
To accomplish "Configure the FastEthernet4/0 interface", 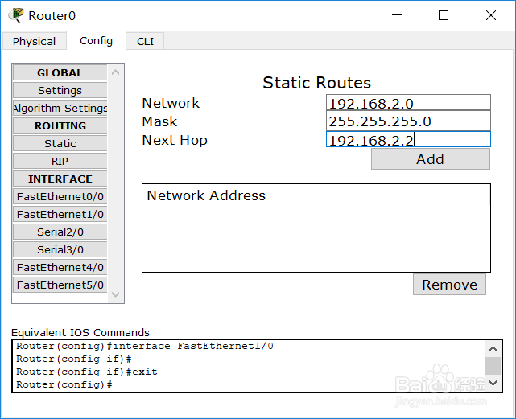I will coord(60,268).
